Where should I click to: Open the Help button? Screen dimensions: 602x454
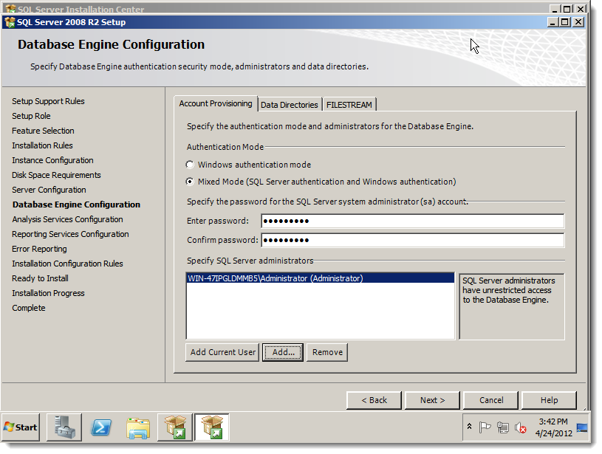point(549,400)
